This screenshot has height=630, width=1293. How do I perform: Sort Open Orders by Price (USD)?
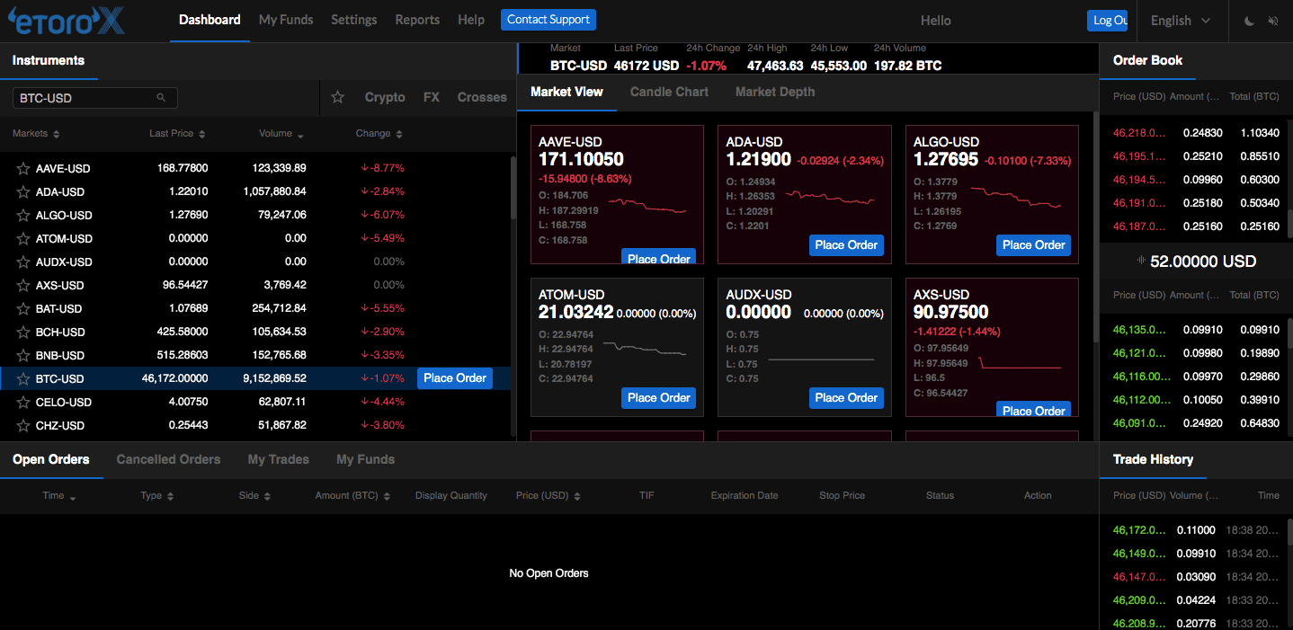coord(547,495)
